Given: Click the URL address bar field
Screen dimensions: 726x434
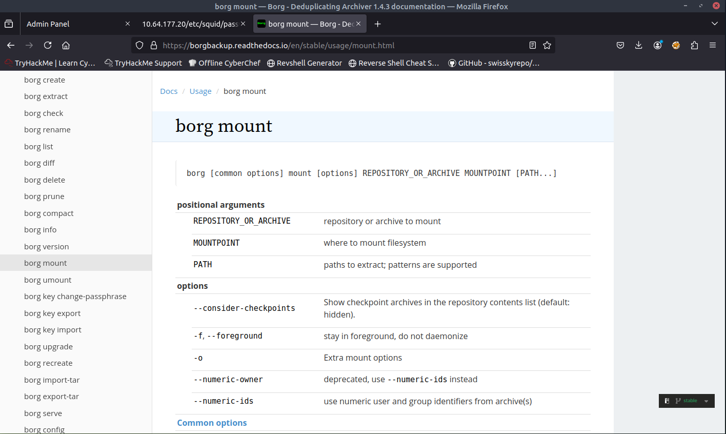Looking at the screenshot, I should (338, 45).
